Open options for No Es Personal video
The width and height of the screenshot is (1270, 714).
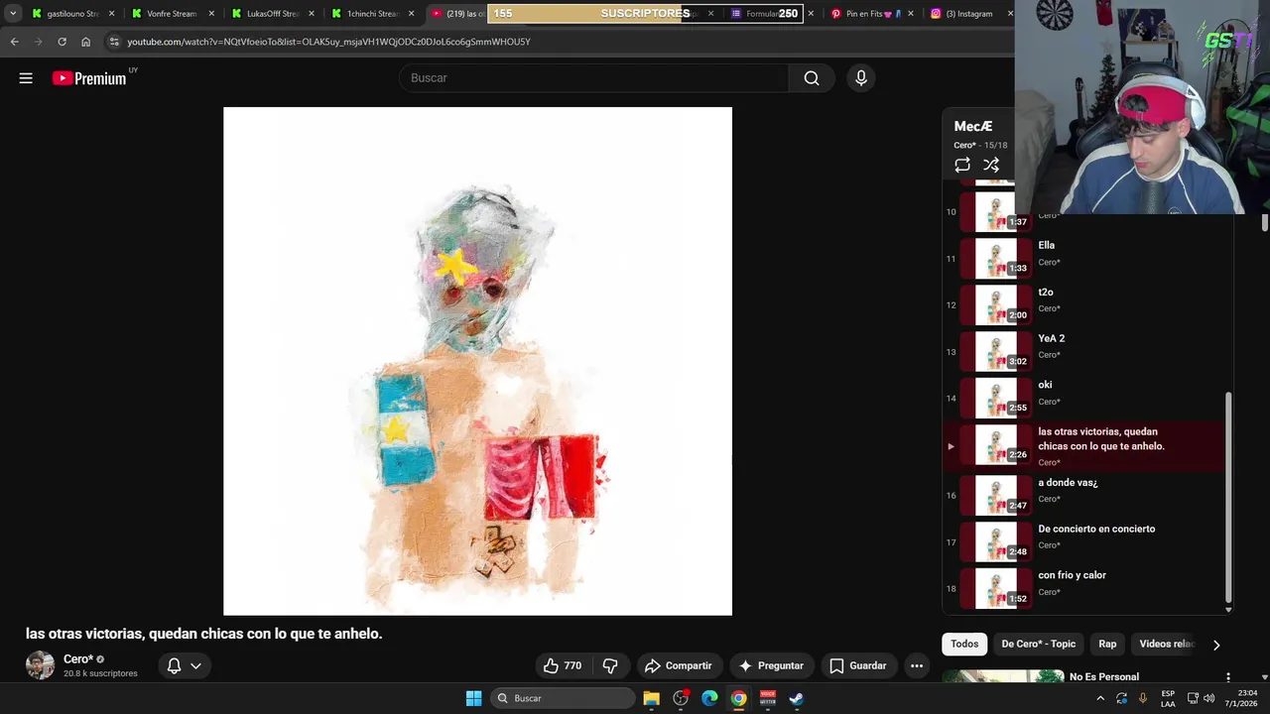pyautogui.click(x=1228, y=677)
